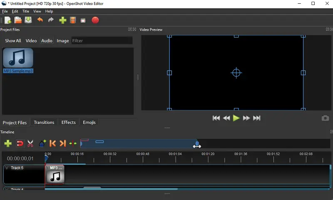Click the fast forward button
The width and height of the screenshot is (333, 200).
246,118
